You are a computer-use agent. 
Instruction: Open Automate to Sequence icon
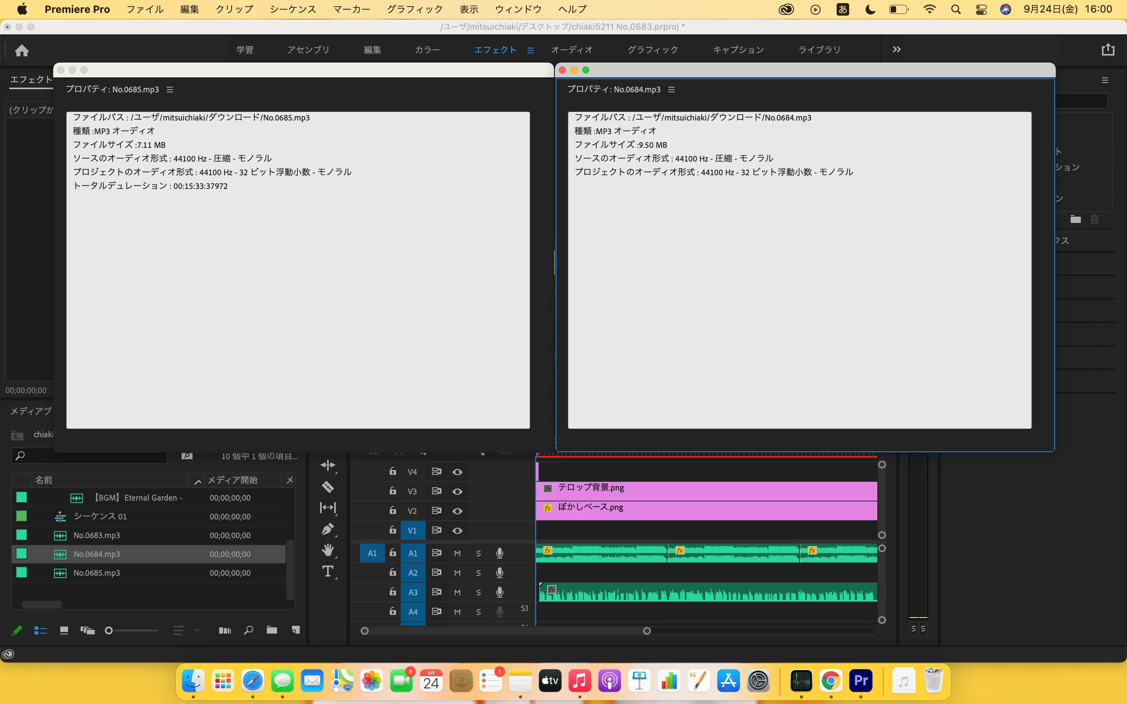(x=225, y=630)
